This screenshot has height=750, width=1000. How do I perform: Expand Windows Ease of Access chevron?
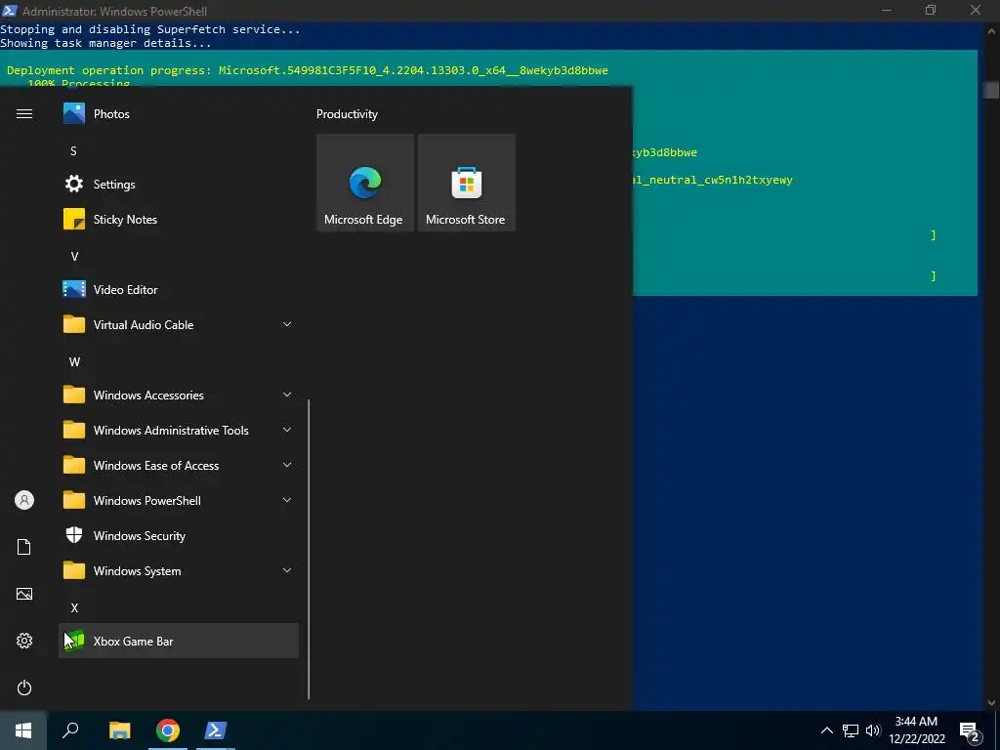click(287, 465)
